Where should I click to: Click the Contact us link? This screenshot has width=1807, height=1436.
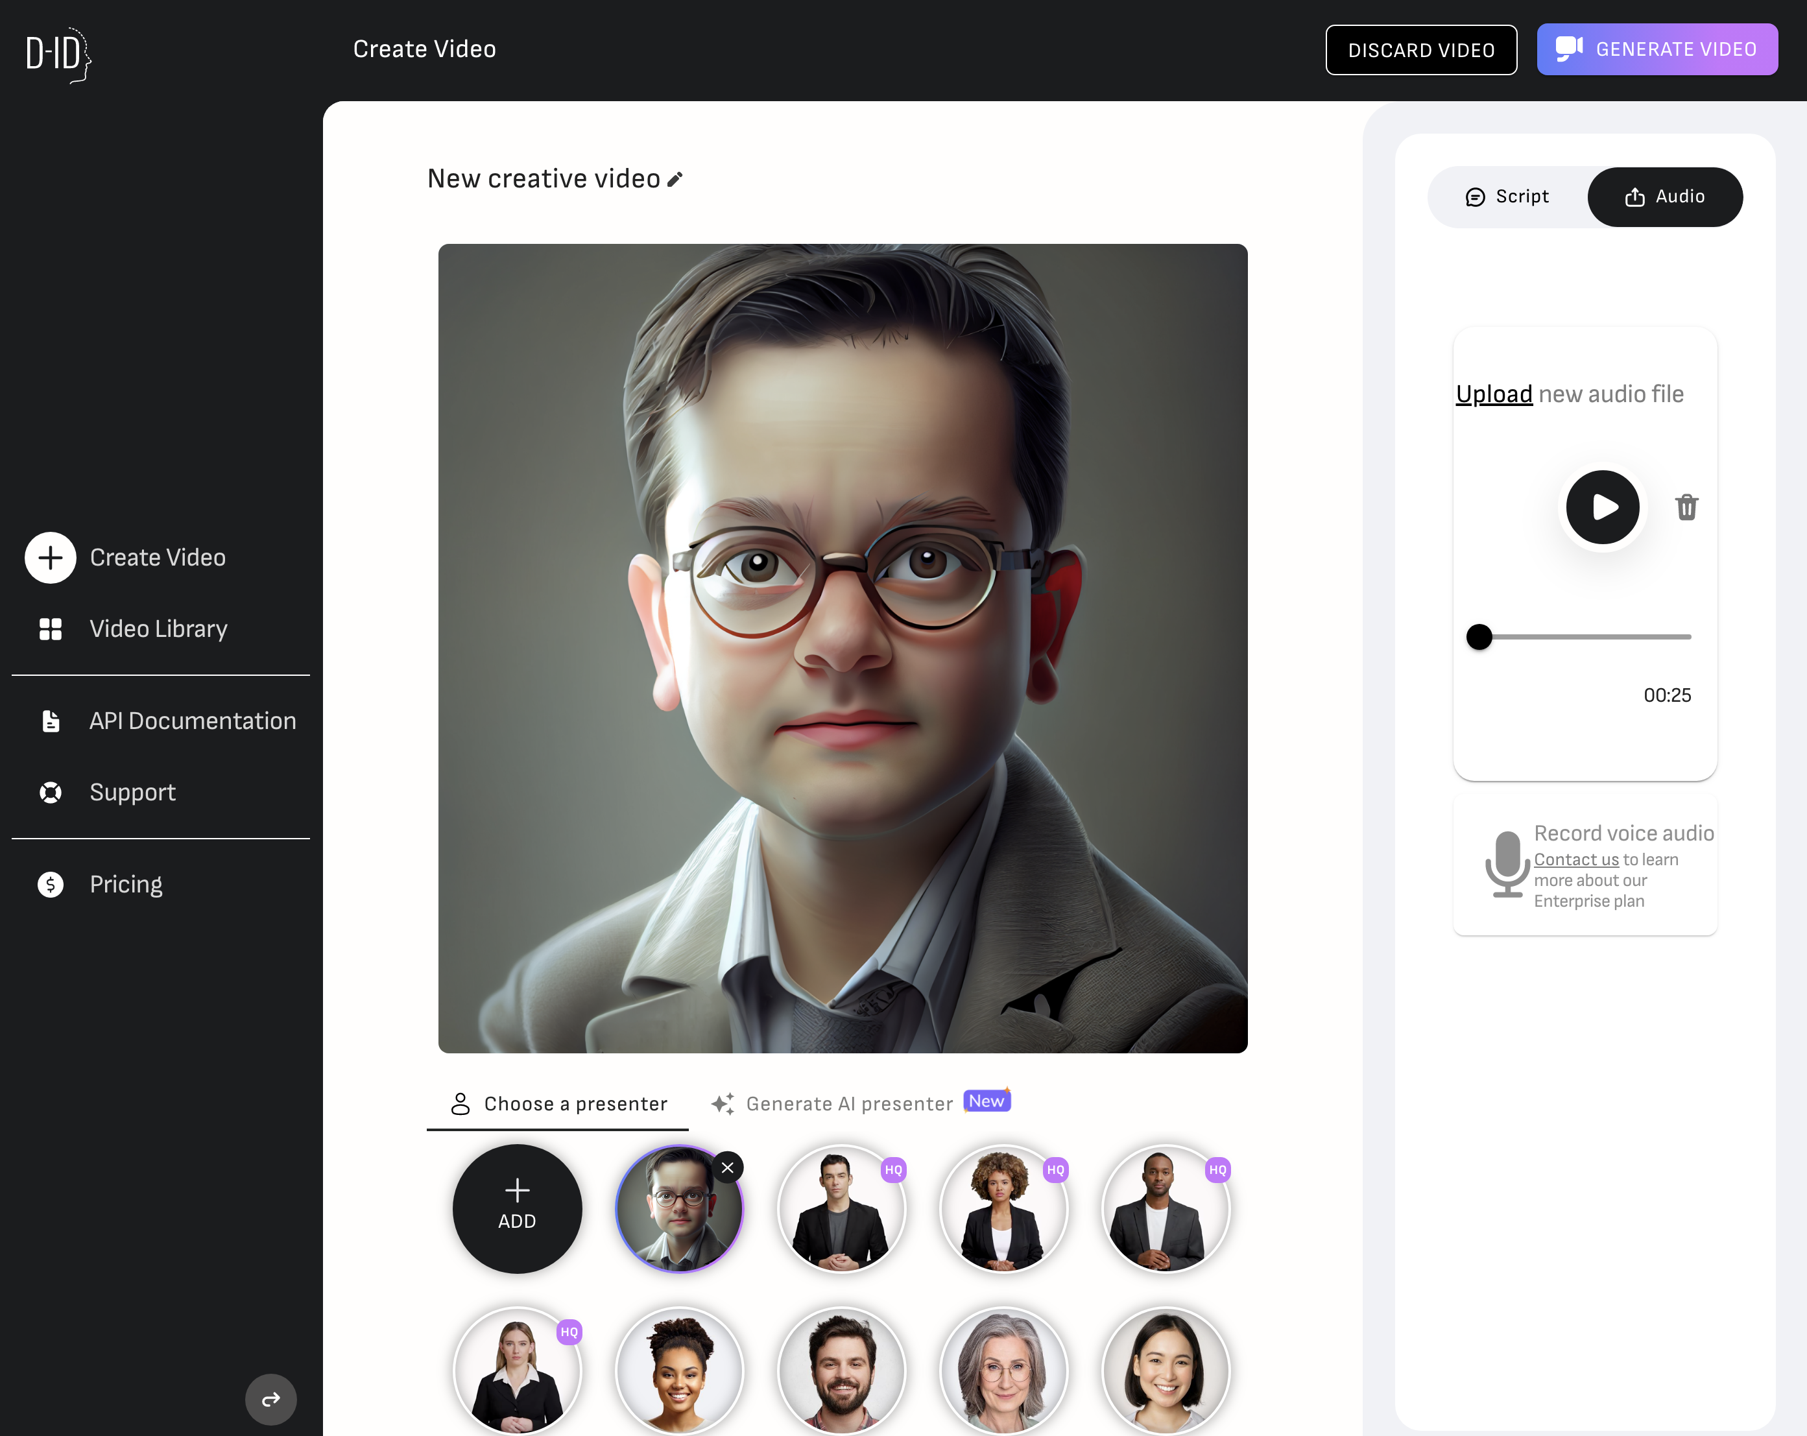tap(1575, 859)
